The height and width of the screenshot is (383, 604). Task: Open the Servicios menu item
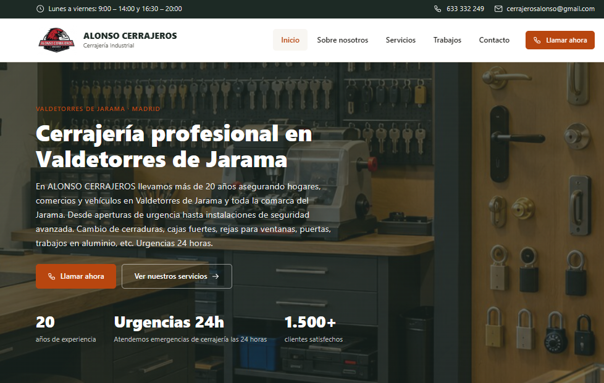point(401,40)
